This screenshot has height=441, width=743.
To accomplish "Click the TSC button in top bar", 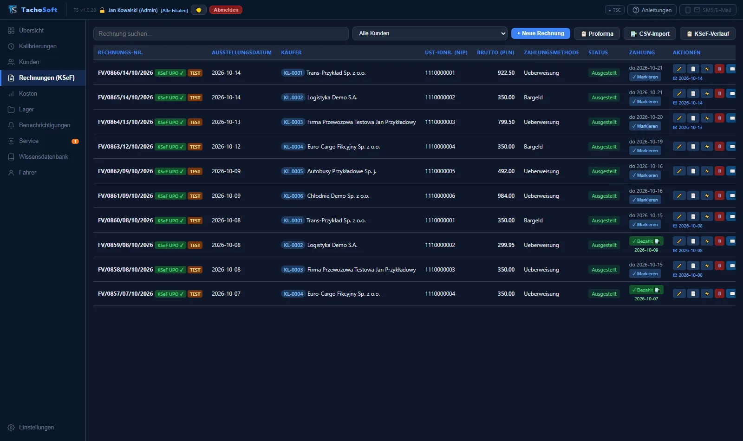I will point(615,10).
